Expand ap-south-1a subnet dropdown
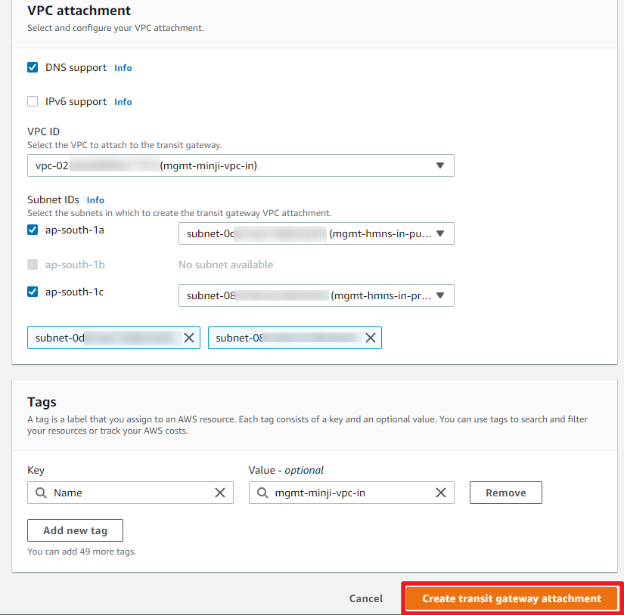Viewport: 624px width, 615px height. pos(316,234)
